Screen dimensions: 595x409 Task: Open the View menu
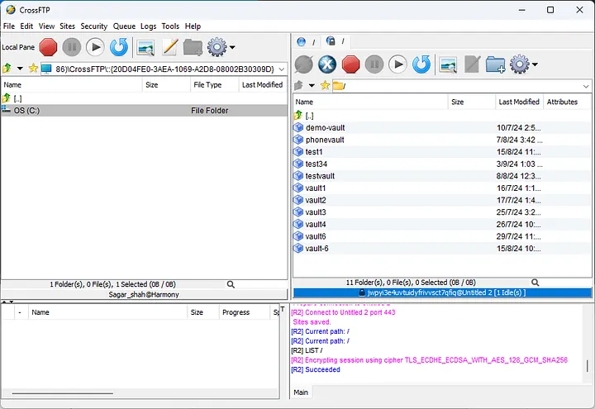click(x=46, y=26)
